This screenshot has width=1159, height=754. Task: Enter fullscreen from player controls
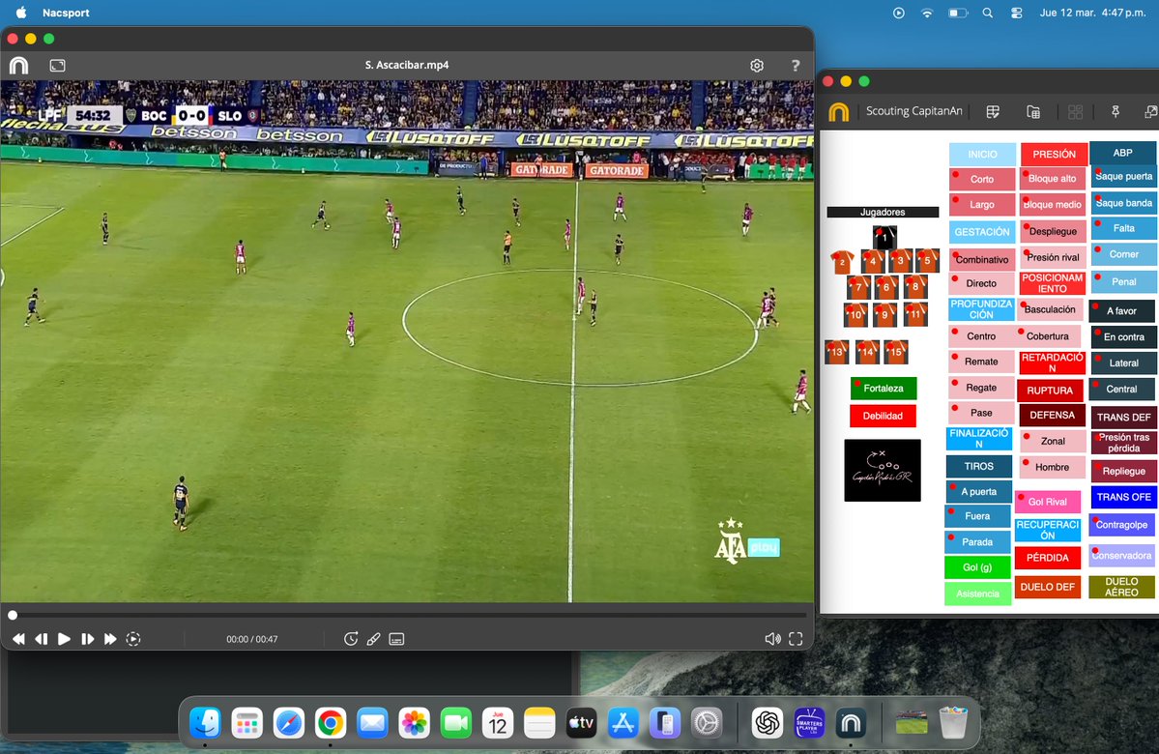[x=796, y=639]
